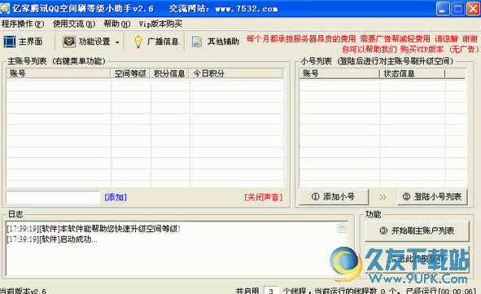Click the green double-arrow icon

point(383,197)
